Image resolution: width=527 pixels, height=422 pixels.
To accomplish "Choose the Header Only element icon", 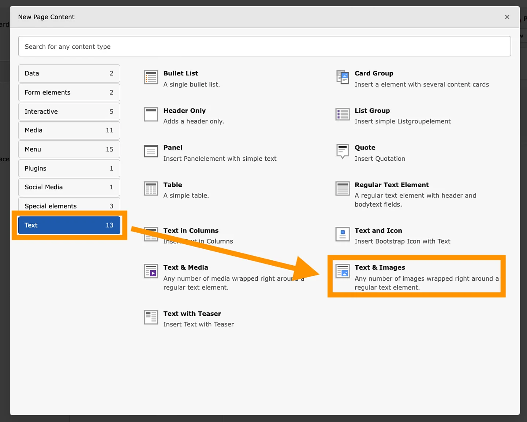I will click(151, 115).
